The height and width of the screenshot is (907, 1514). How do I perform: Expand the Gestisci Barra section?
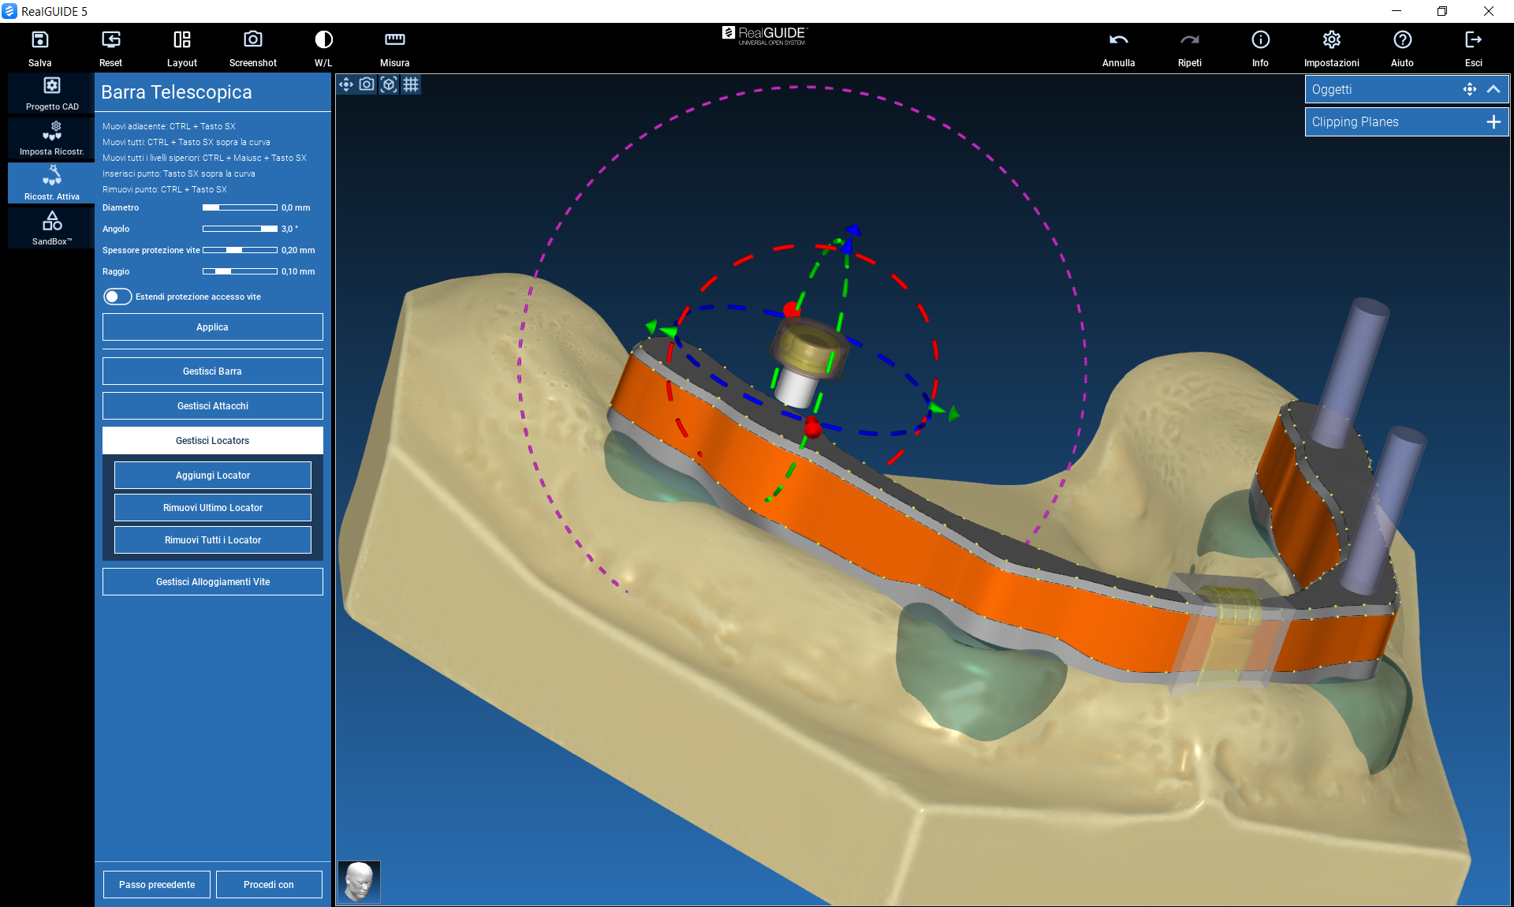tap(212, 371)
